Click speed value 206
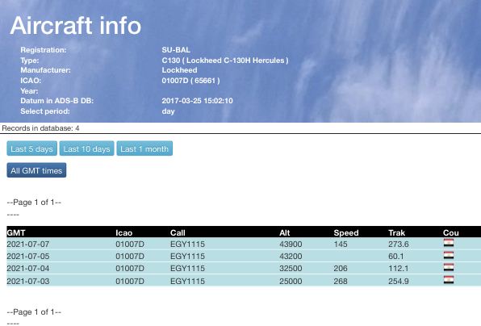481x326 pixels. tap(341, 269)
